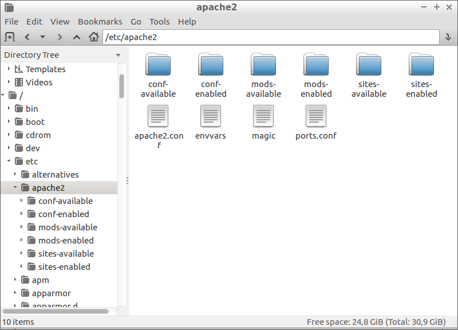Viewport: 458px width, 330px height.
Task: Expand the cdrom tree node
Action: pos(9,135)
